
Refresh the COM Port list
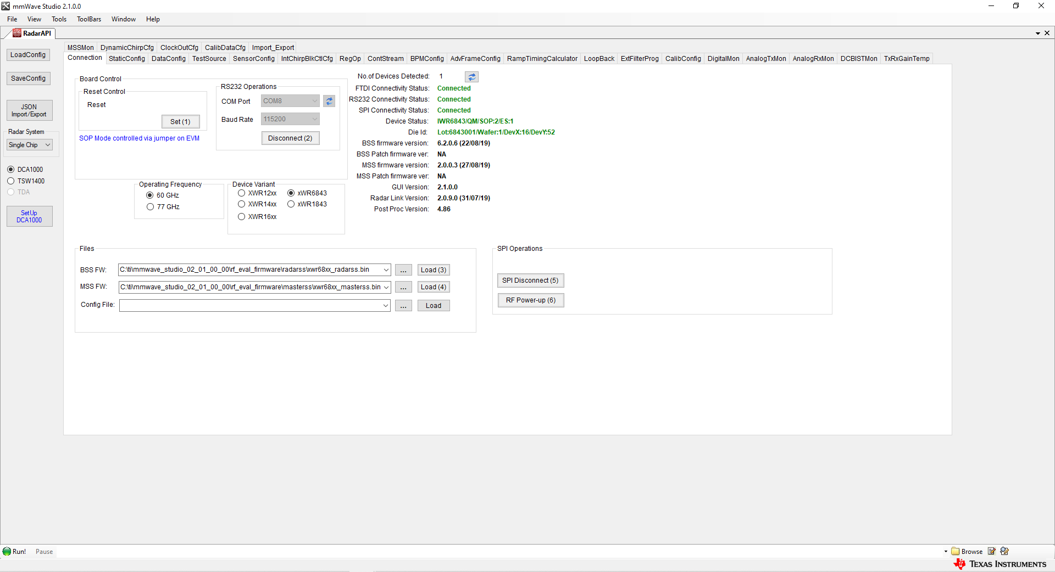329,101
